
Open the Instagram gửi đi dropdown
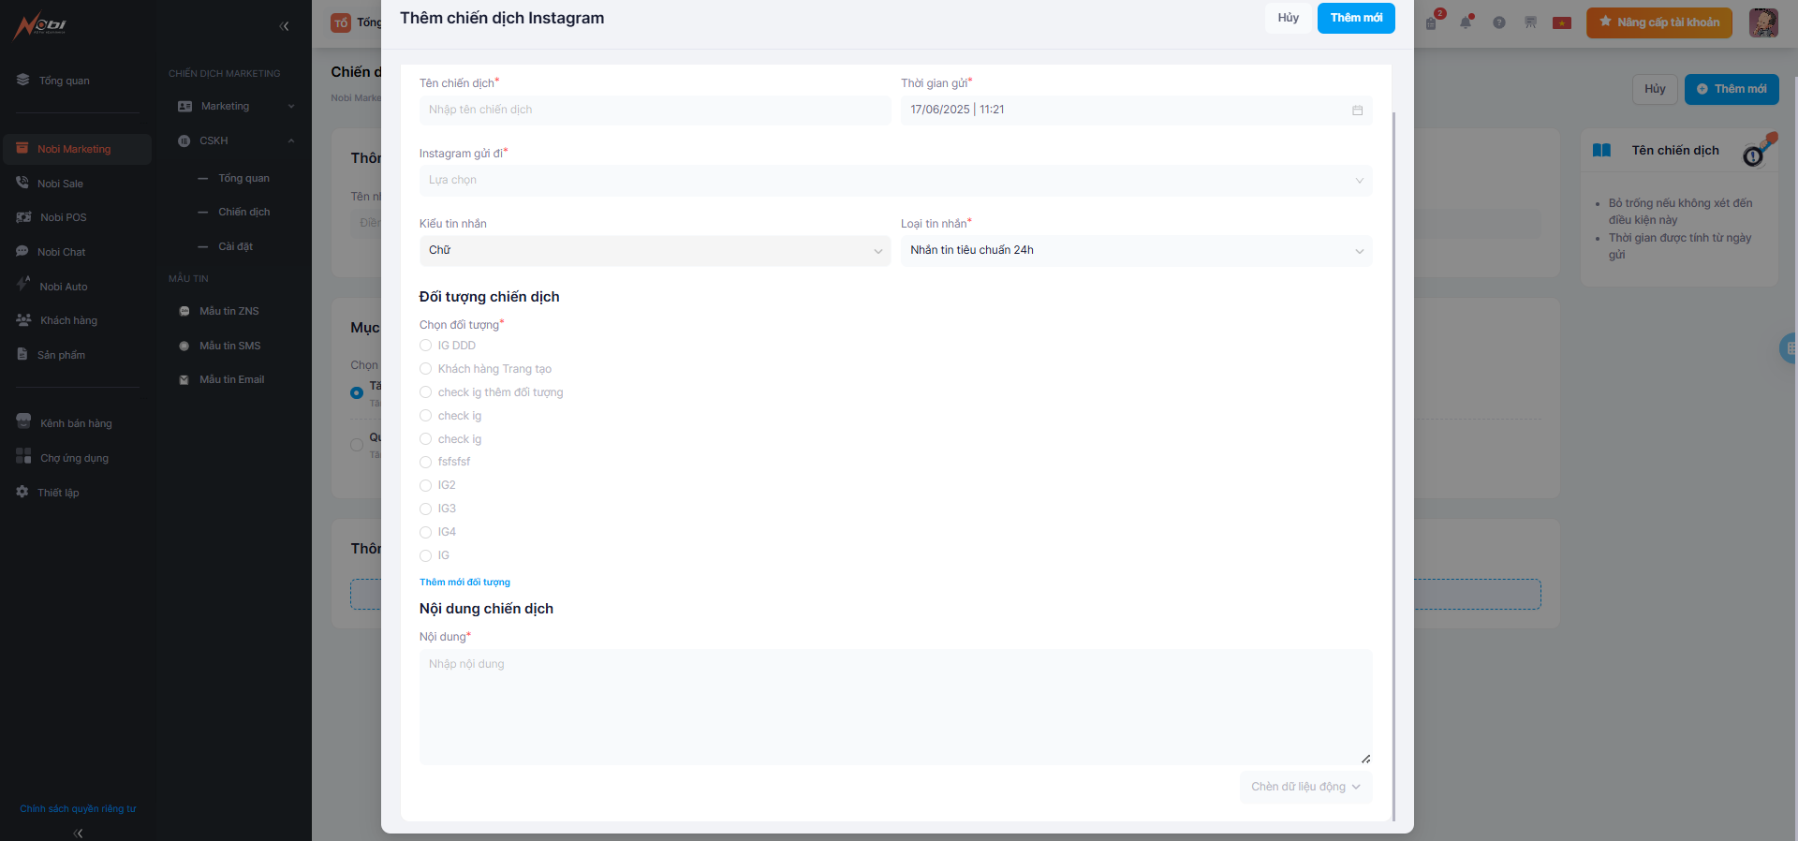[895, 181]
